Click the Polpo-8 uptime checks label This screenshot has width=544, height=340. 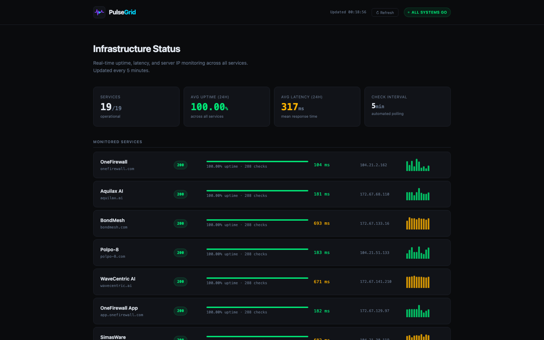point(237,254)
